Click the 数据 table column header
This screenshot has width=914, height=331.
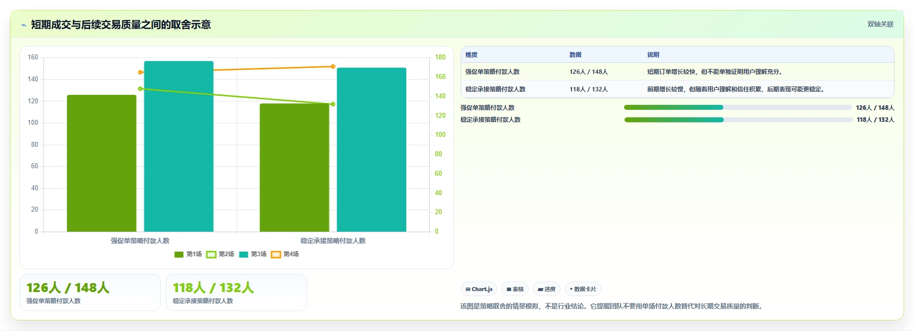tap(575, 55)
